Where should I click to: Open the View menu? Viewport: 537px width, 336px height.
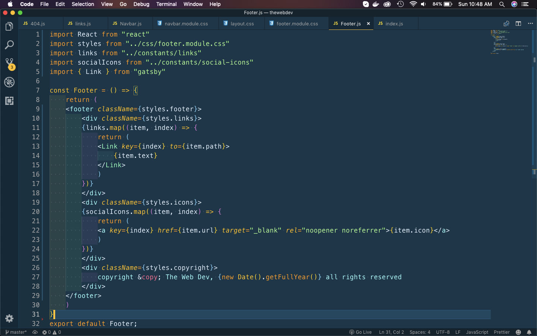[107, 4]
